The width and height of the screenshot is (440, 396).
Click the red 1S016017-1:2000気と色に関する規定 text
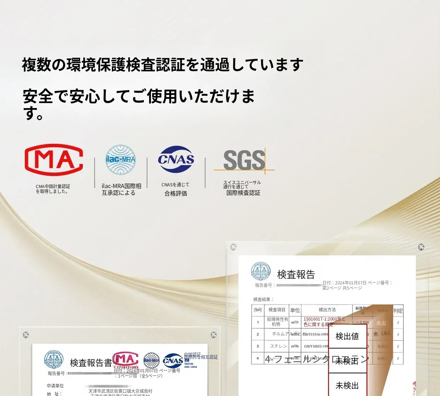[x=324, y=322]
